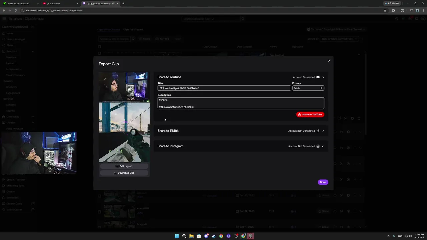Screen dimensions: 427x240
Task: Click the TikTok icon in Share to TikTok
Action: pos(318,131)
